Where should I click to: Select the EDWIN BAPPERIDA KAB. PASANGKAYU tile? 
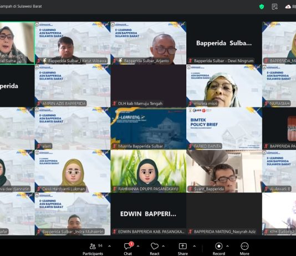148,214
